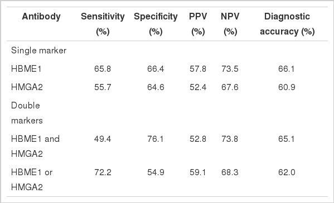Click the specificity value 76.1
The height and width of the screenshot is (203, 334).
155,139
